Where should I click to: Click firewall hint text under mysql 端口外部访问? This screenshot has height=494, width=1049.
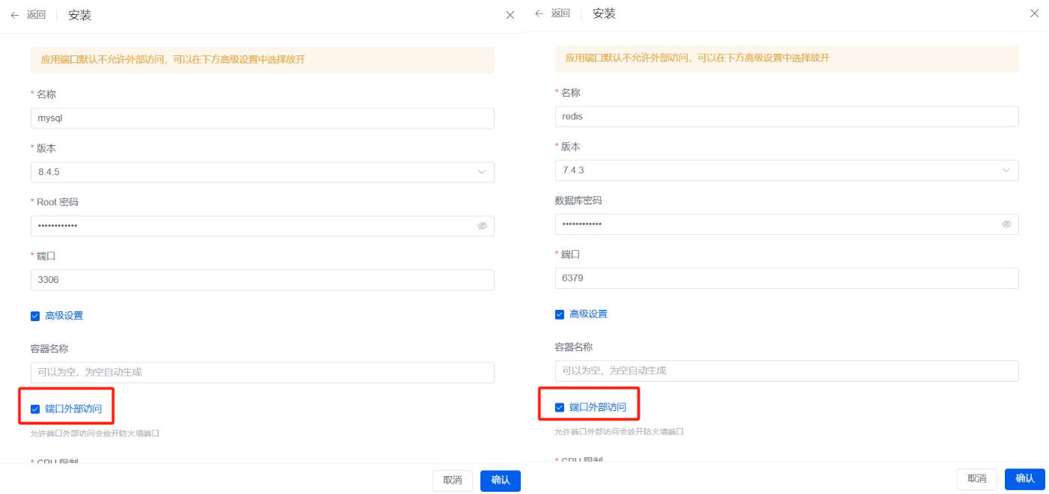[x=95, y=433]
